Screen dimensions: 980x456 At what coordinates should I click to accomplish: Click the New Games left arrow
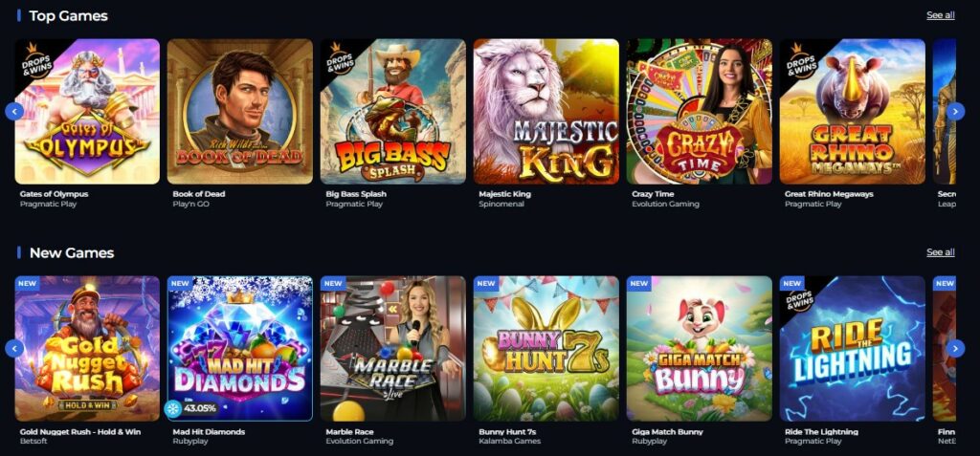14,348
